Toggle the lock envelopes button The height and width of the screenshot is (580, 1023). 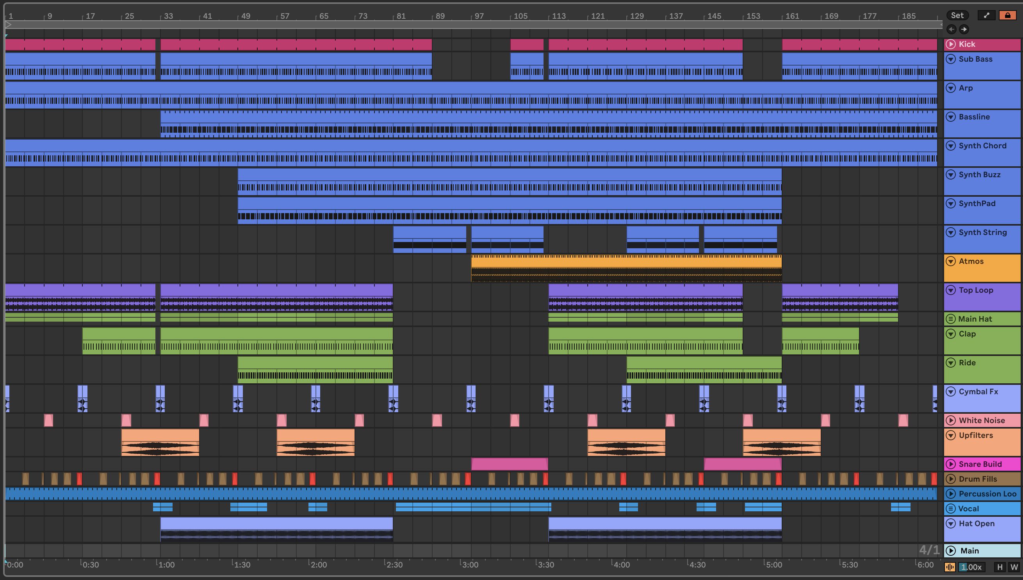coord(1007,16)
